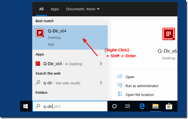Open Microsoft Store from the taskbar
The height and width of the screenshot is (119, 188).
point(169,106)
